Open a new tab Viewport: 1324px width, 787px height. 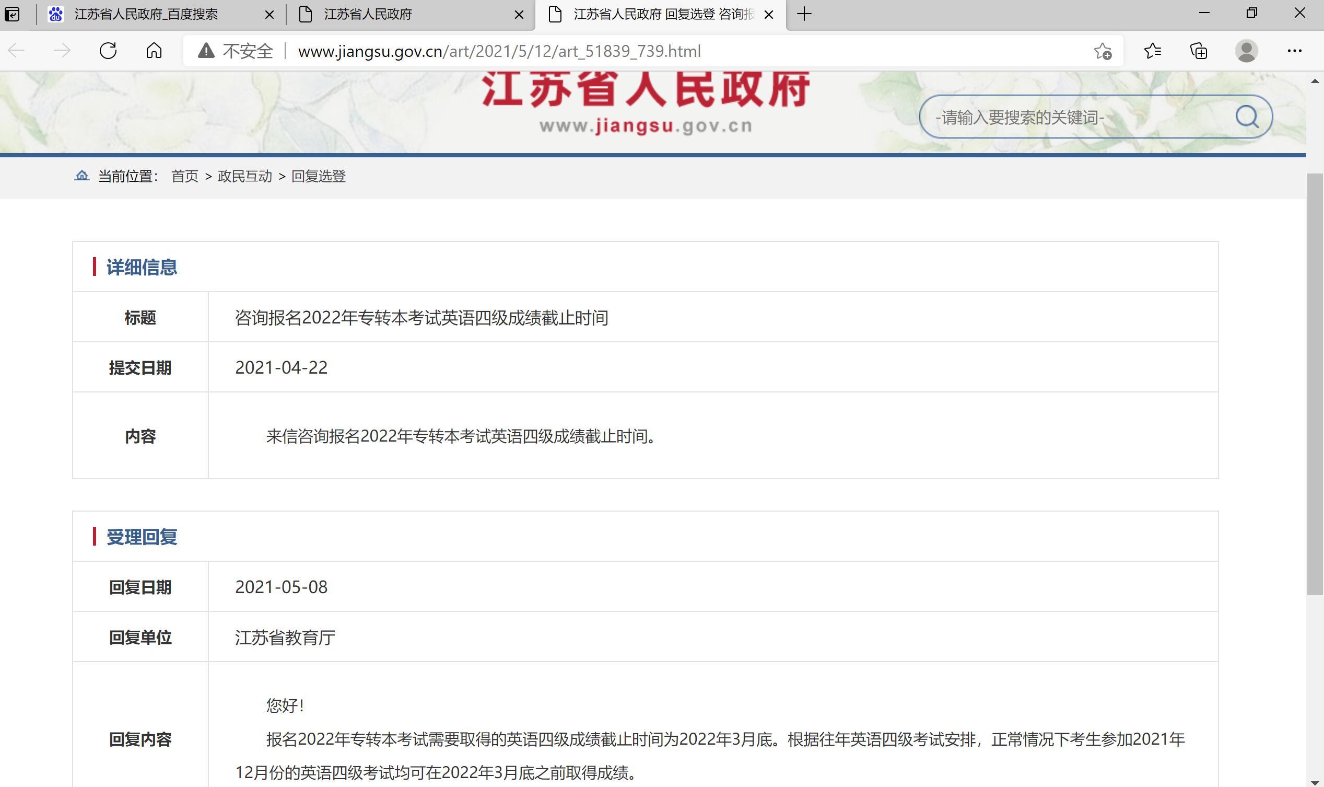pyautogui.click(x=804, y=14)
